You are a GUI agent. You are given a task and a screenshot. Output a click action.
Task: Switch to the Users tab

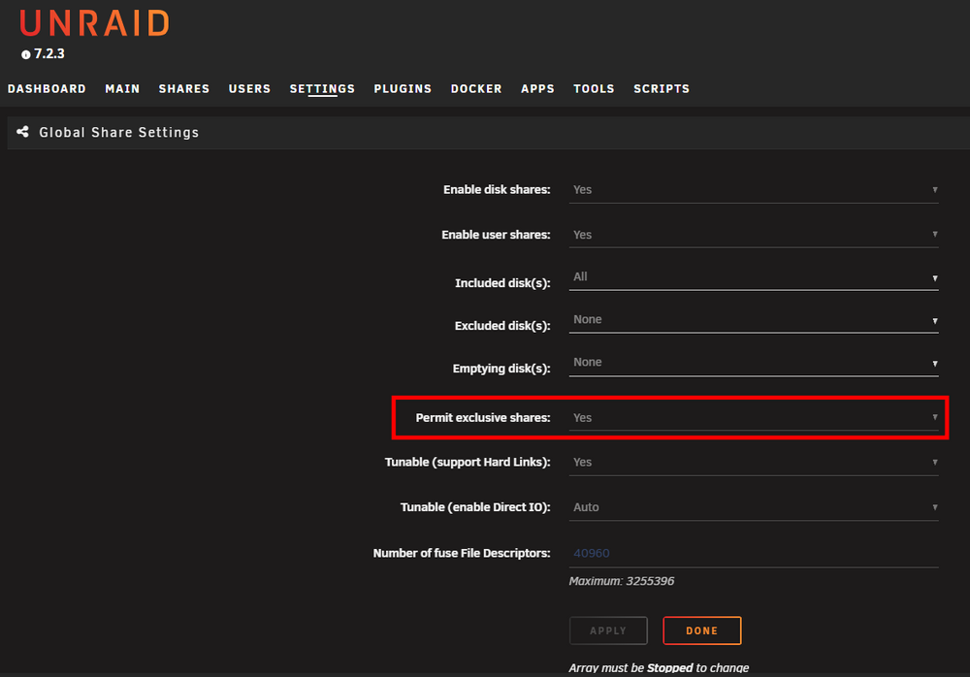coord(250,88)
